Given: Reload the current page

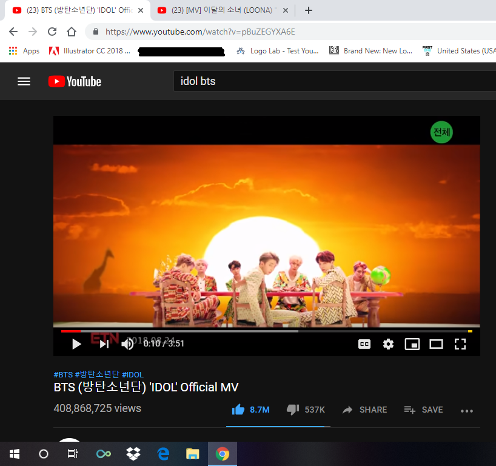Looking at the screenshot, I should 52,32.
